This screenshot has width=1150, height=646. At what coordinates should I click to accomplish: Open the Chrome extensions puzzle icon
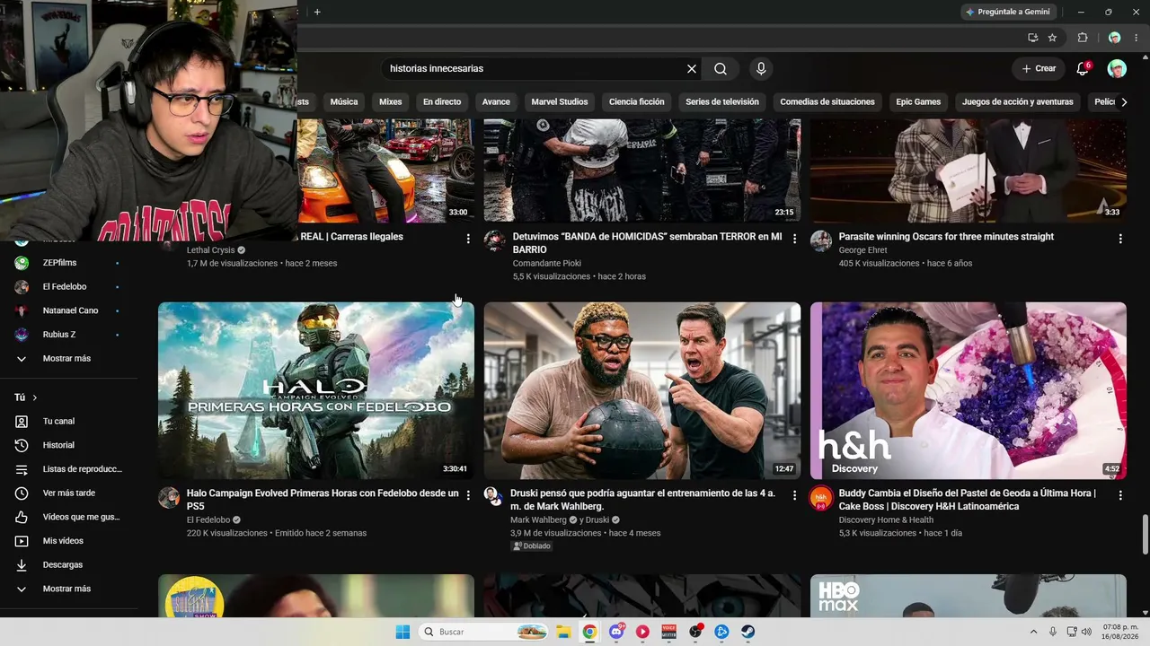(x=1083, y=38)
